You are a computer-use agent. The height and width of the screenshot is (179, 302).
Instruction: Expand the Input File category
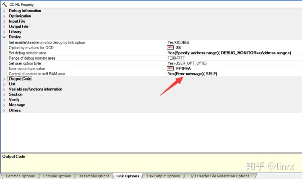coord(4,21)
